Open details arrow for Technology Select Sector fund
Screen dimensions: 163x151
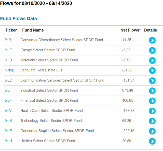152,121
